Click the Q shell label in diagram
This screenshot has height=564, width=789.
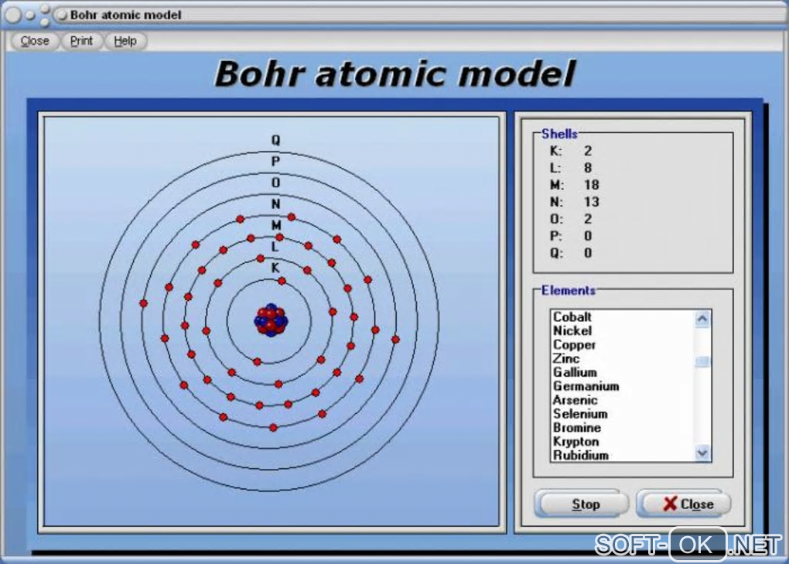275,140
